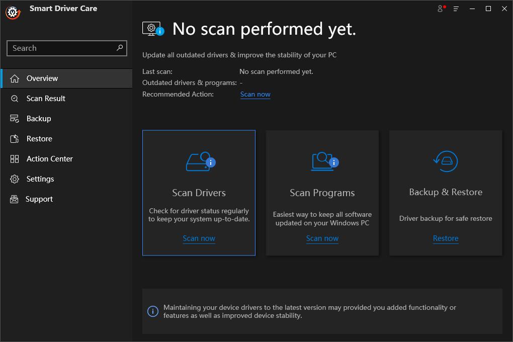Click the monitor info icon beside the heading
This screenshot has width=513, height=342.
point(152,29)
